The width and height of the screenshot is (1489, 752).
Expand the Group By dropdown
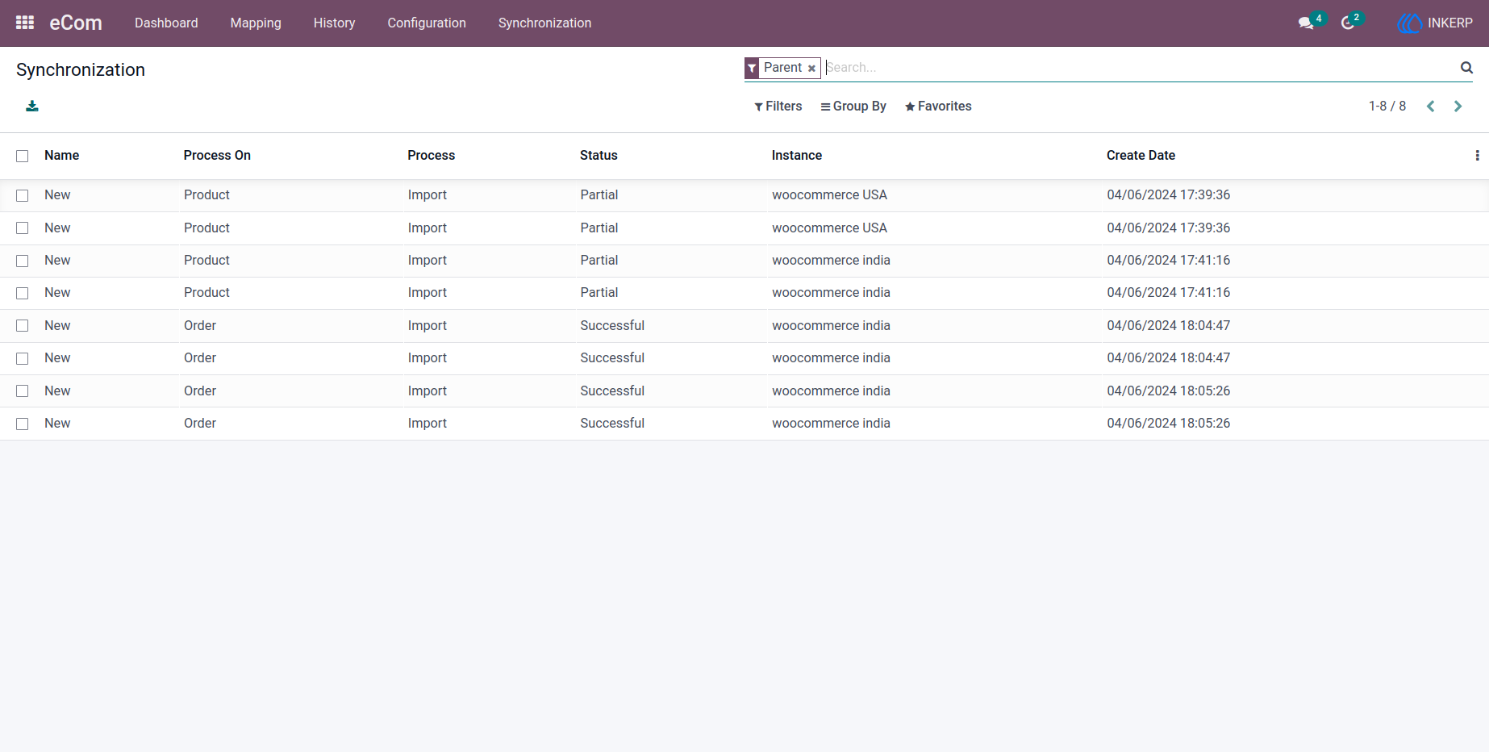[853, 107]
